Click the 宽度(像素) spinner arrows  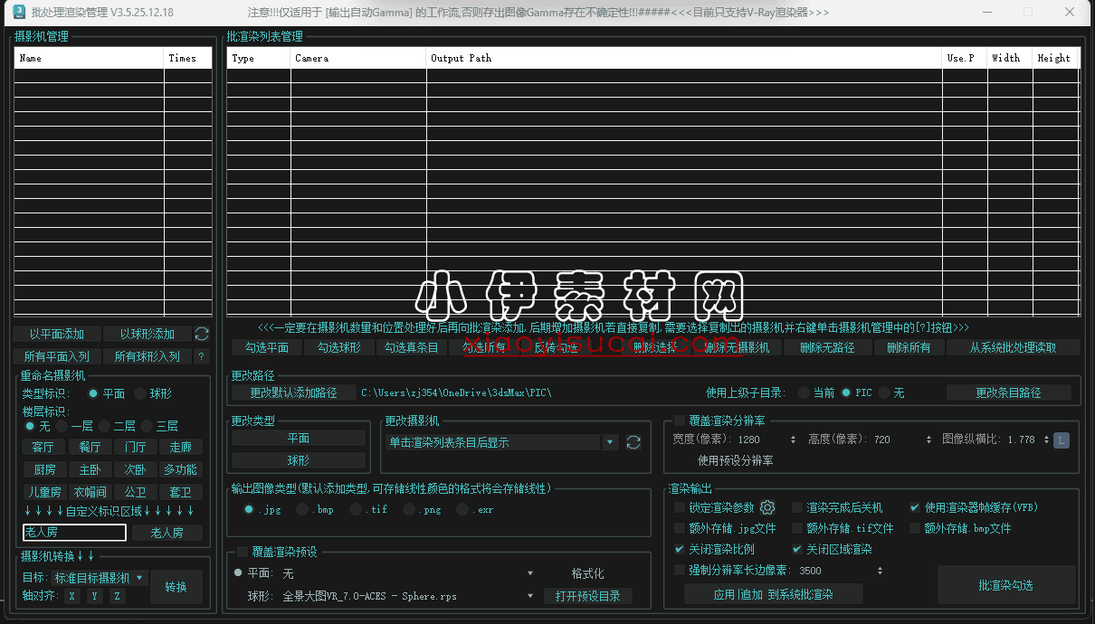pos(794,440)
